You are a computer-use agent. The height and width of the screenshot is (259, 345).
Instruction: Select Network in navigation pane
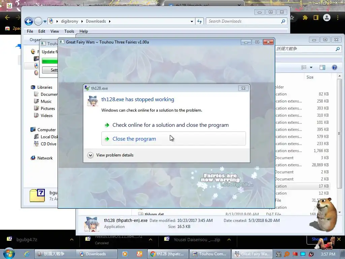tap(45, 158)
